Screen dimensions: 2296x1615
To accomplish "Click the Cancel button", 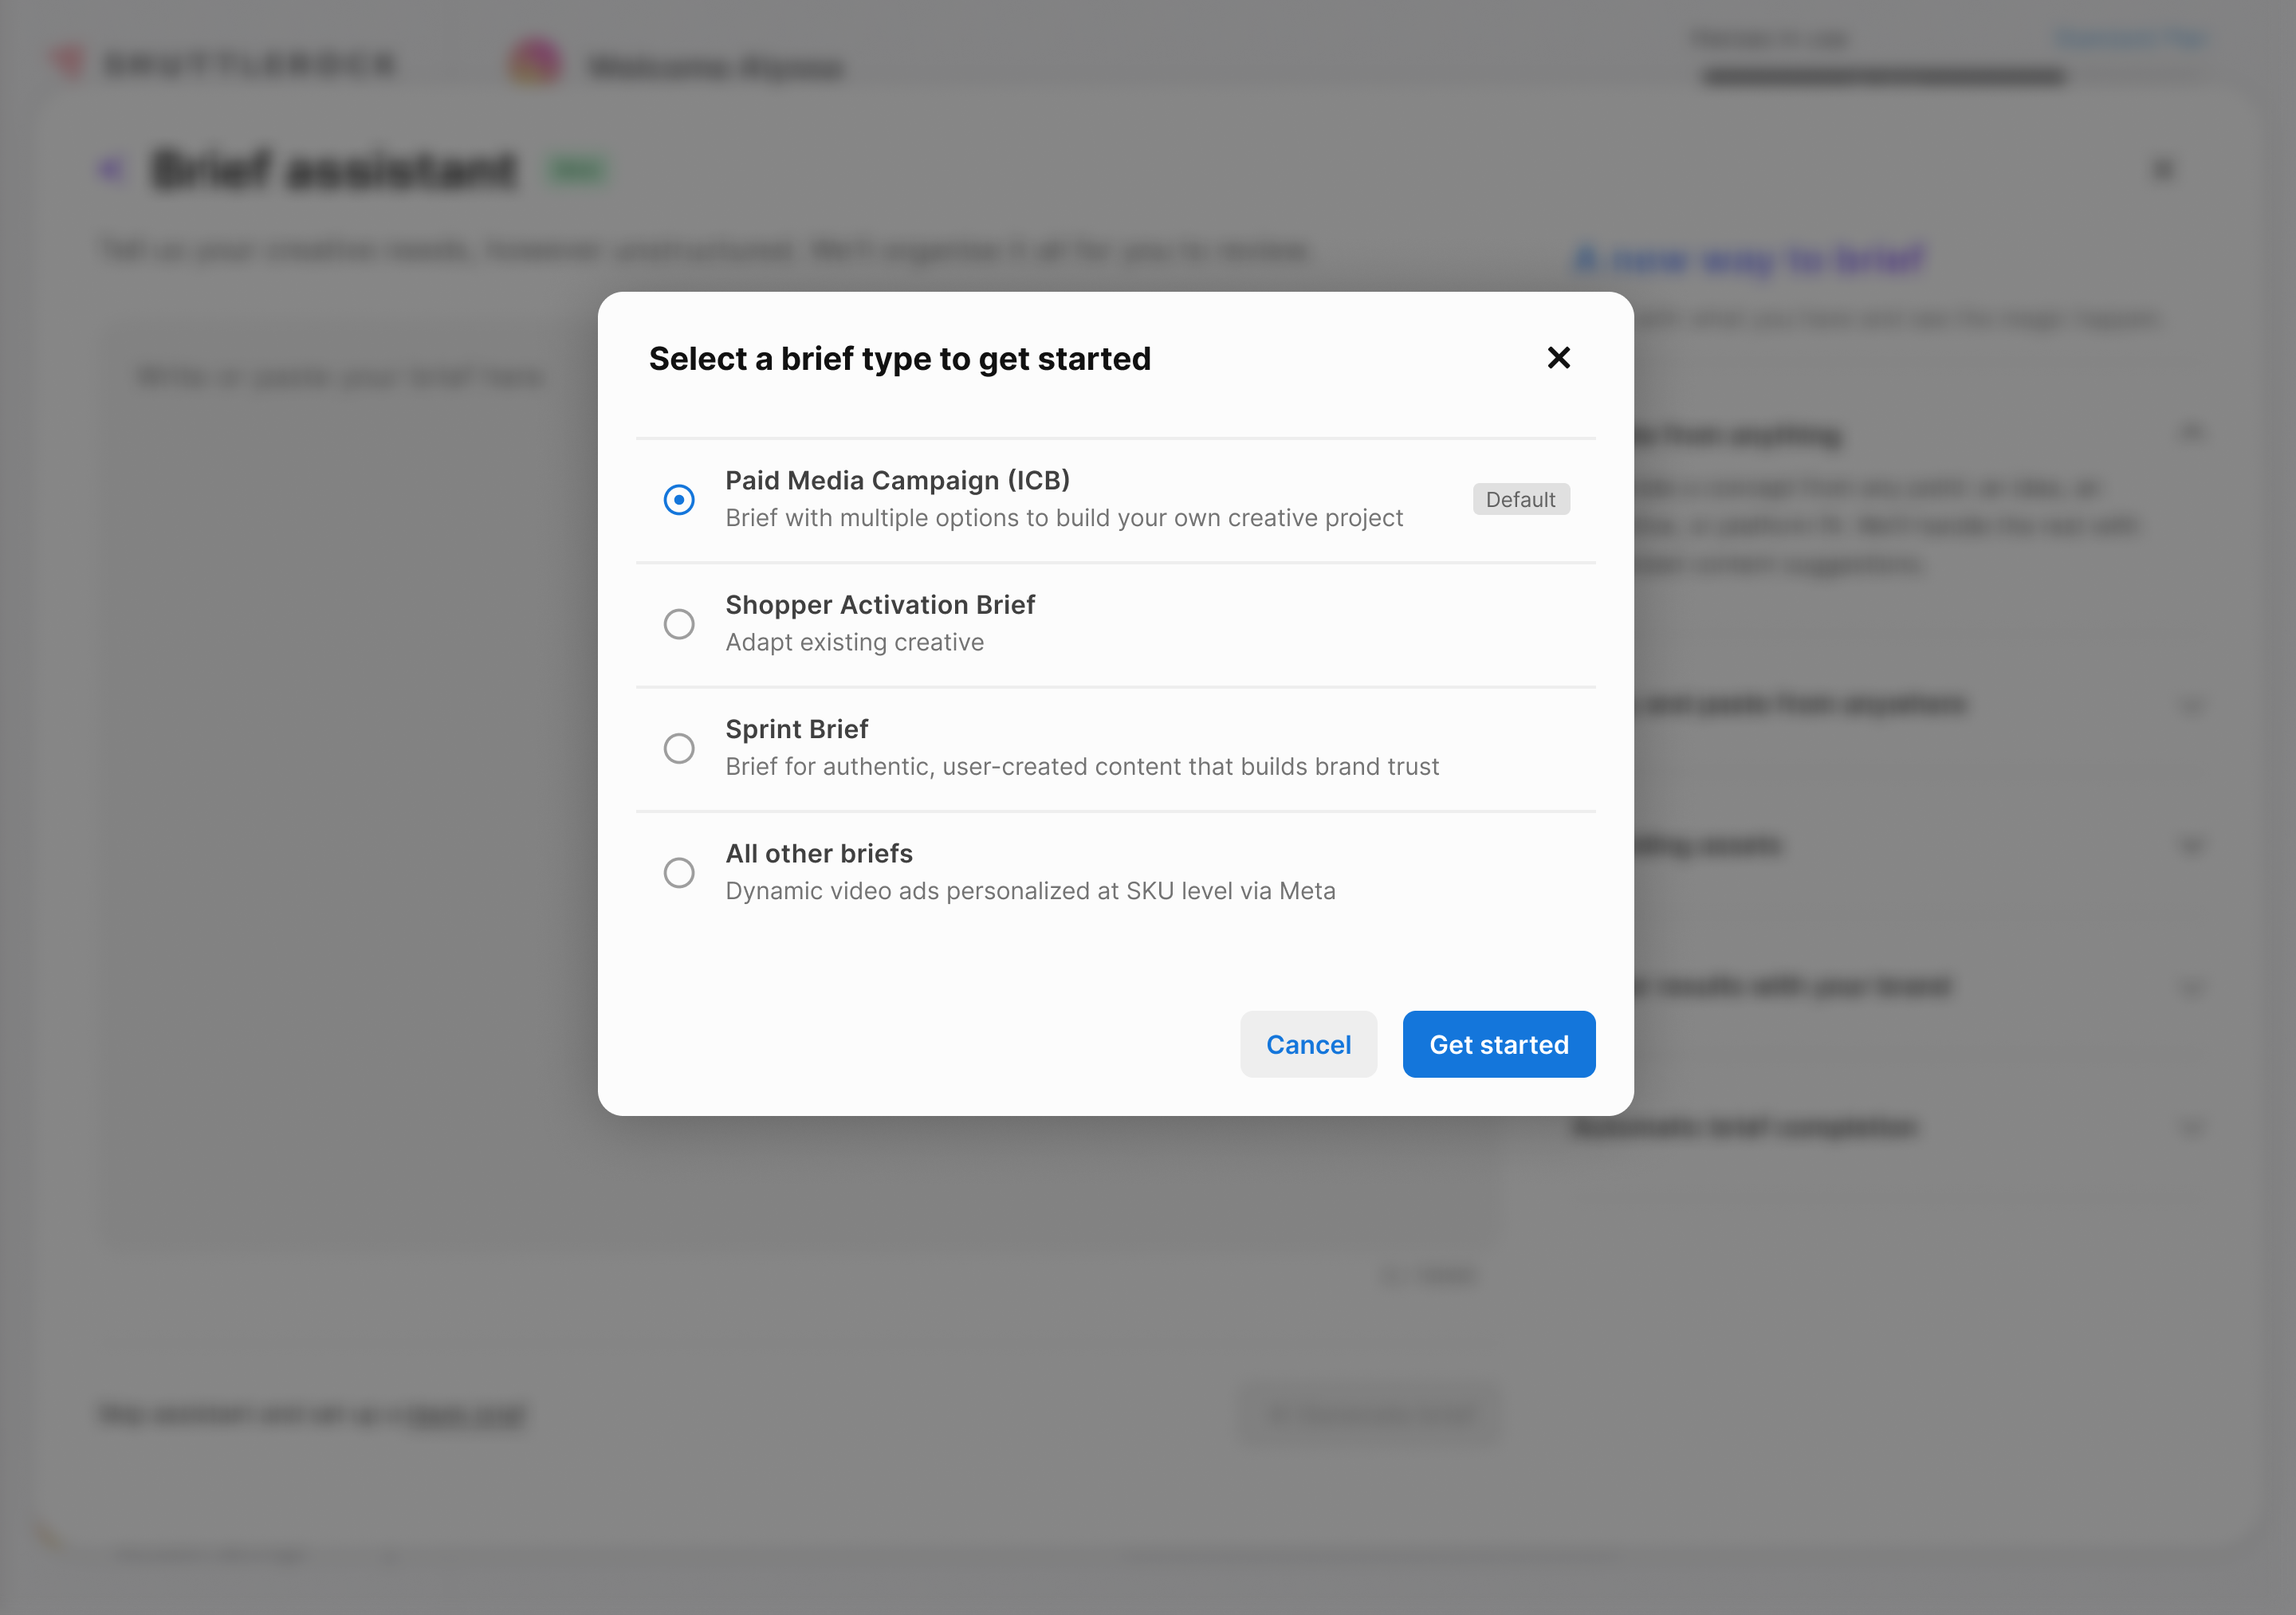I will [x=1308, y=1044].
